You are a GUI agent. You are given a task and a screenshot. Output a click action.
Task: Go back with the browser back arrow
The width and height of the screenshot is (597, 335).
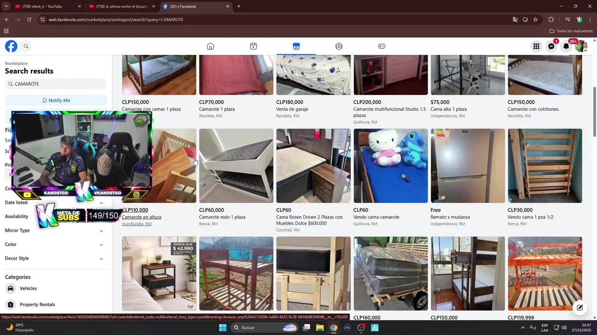(7, 20)
